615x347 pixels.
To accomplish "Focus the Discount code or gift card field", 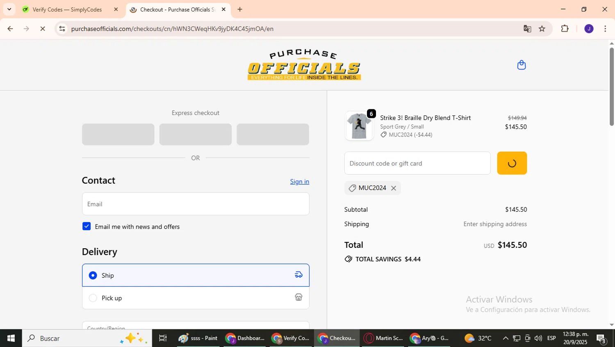I will (417, 163).
